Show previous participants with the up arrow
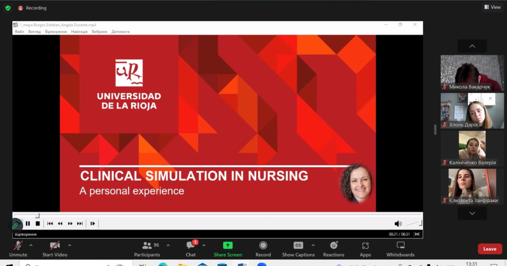The image size is (507, 266). coord(472,46)
